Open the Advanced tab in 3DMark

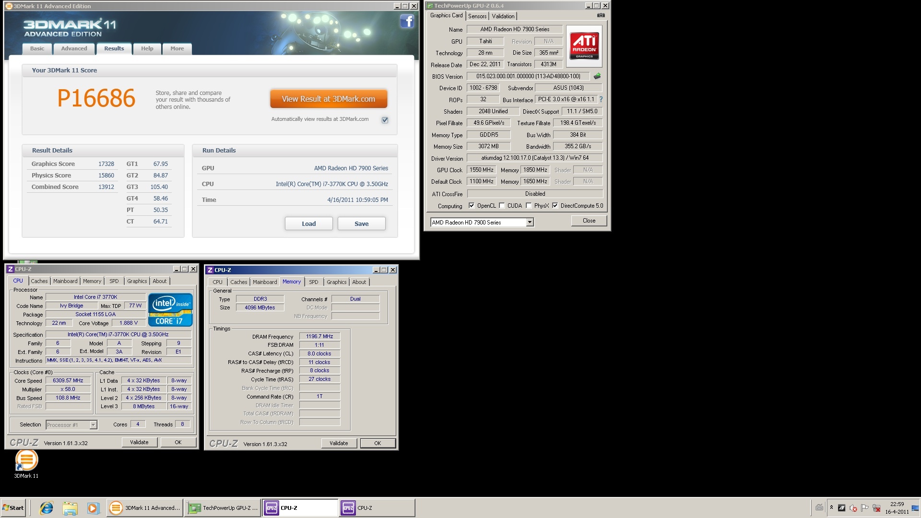pos(74,48)
